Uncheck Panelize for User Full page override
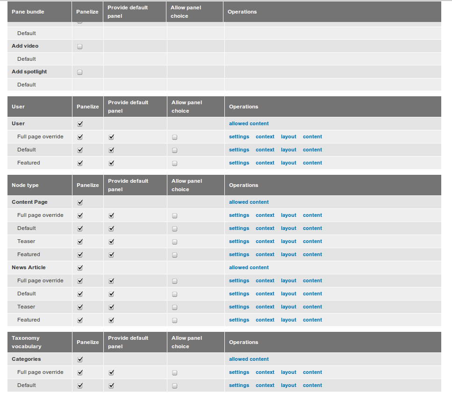 point(80,137)
